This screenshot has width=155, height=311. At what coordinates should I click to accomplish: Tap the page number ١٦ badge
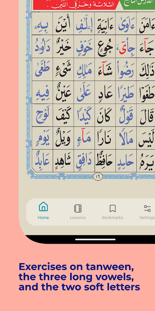tap(98, 176)
